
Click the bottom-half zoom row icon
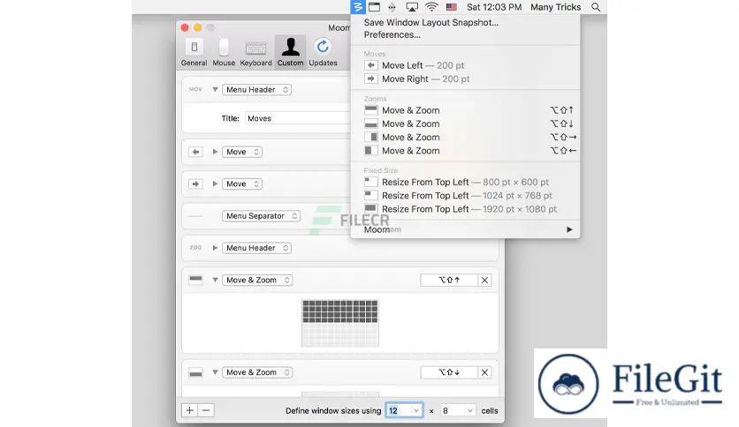click(195, 372)
